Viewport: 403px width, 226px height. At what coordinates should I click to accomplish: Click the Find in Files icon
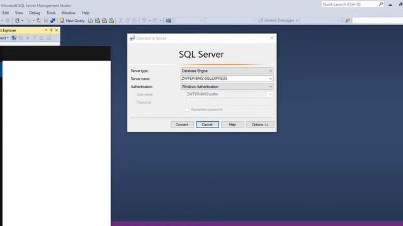click(348, 21)
